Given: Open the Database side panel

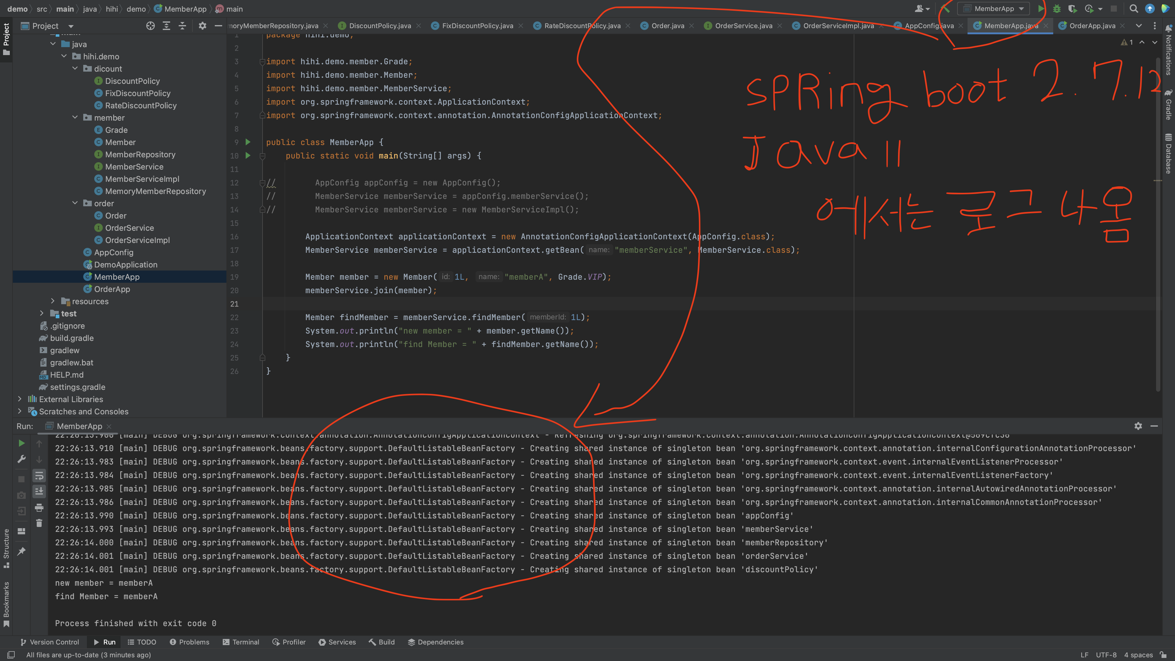Looking at the screenshot, I should 1168,153.
